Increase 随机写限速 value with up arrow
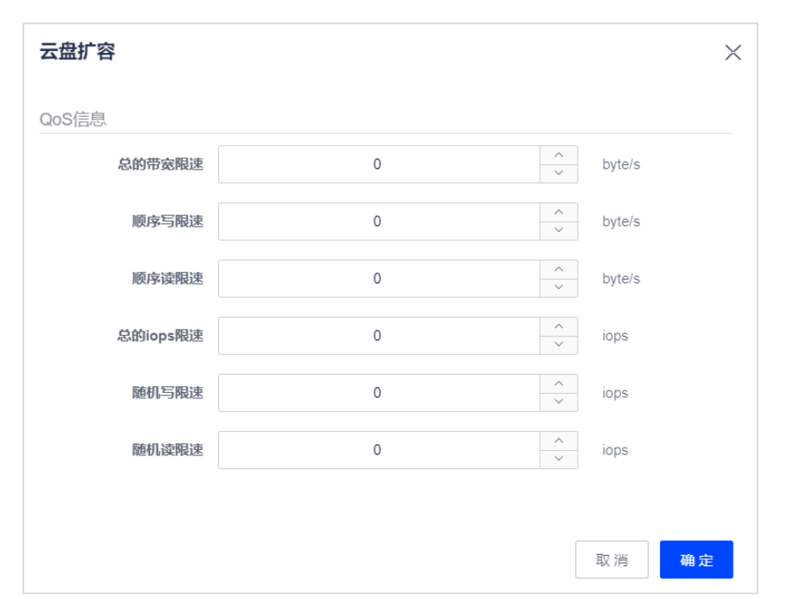789x599 pixels. [x=559, y=384]
